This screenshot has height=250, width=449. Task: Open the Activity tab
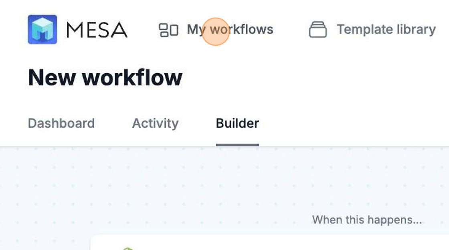pos(155,123)
